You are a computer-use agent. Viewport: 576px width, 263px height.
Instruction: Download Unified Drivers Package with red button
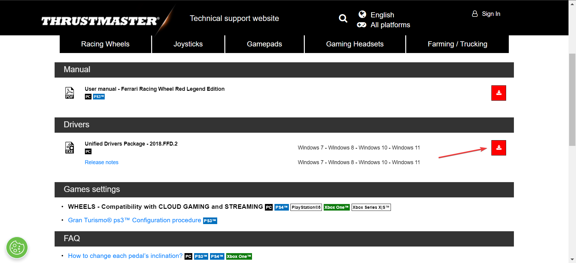click(x=499, y=148)
